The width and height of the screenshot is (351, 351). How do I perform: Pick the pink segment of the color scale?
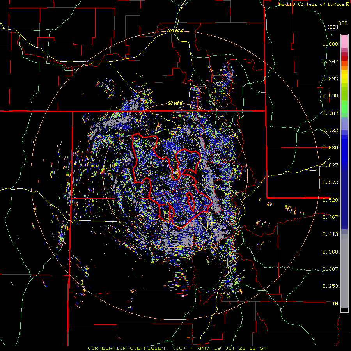click(x=344, y=41)
